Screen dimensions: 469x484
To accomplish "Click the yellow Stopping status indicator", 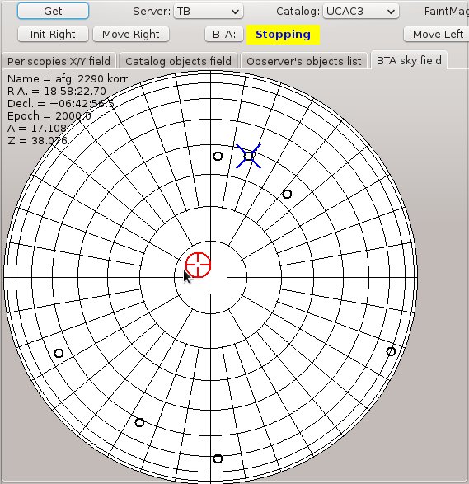I will 283,35.
